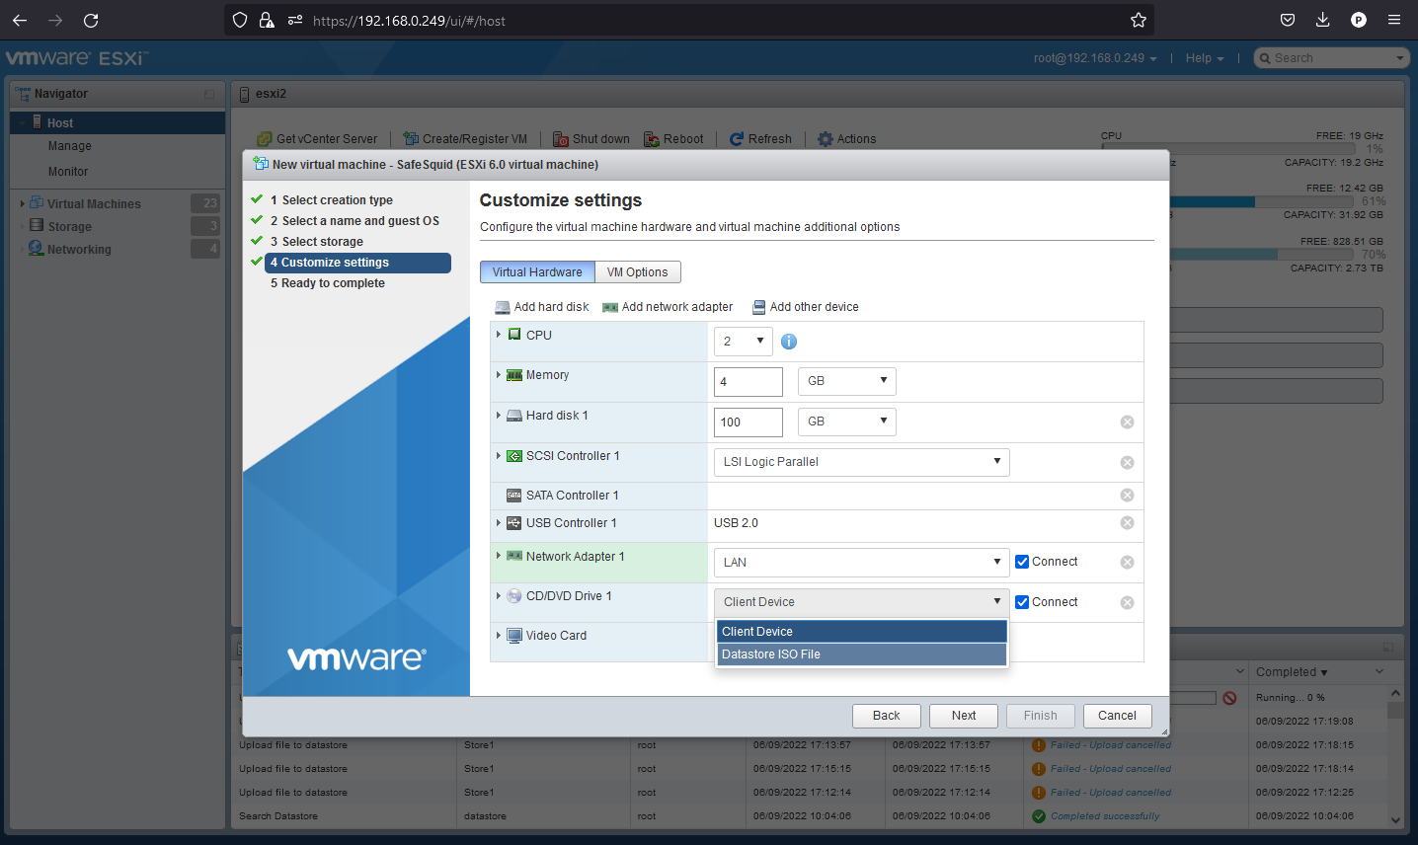Click Shut down in host toolbar
This screenshot has width=1418, height=845.
coord(591,139)
